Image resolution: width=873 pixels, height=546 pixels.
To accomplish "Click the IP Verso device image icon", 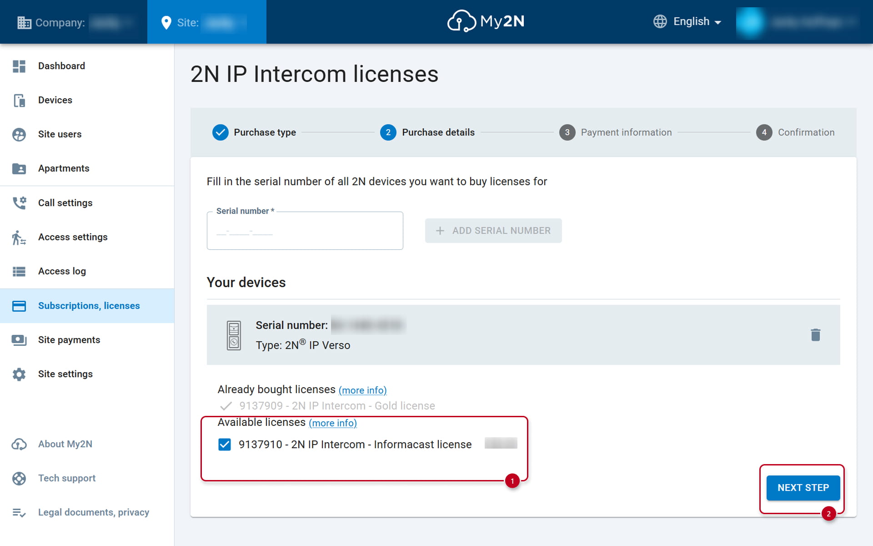I will point(234,335).
